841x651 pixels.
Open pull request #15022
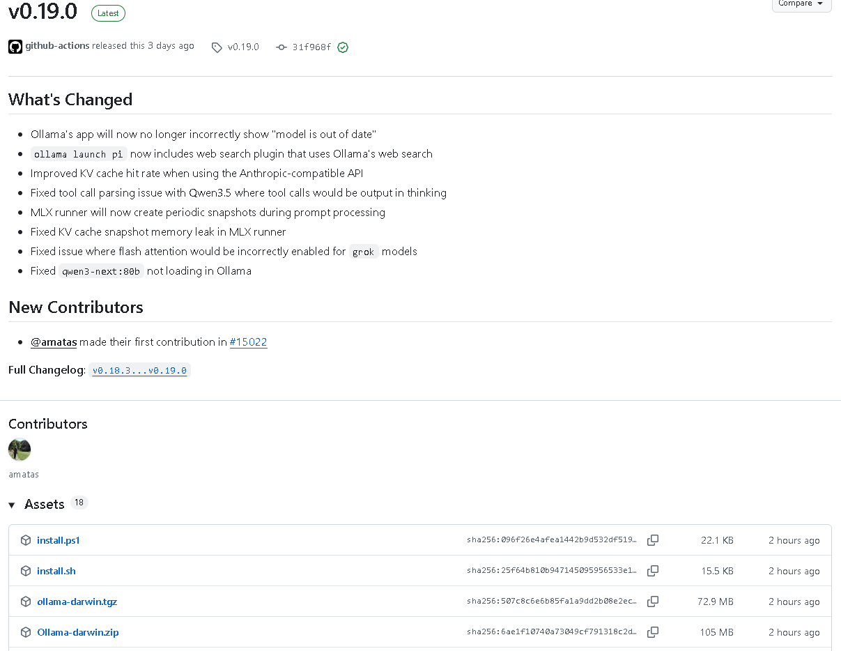click(x=248, y=342)
